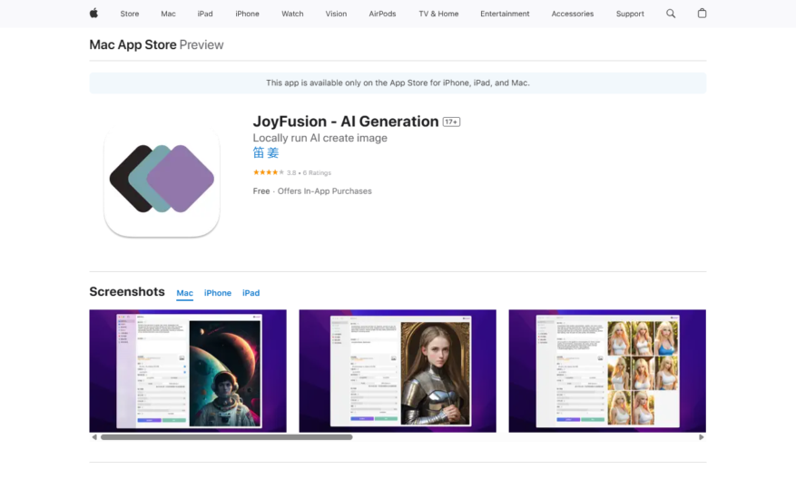Screen dimensions: 796x479
Task: Open the Mac menu item
Action: point(168,14)
